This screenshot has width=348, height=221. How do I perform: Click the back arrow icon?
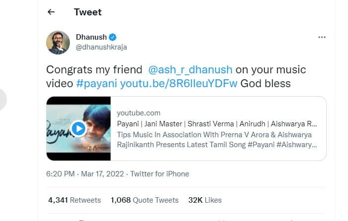pyautogui.click(x=52, y=12)
